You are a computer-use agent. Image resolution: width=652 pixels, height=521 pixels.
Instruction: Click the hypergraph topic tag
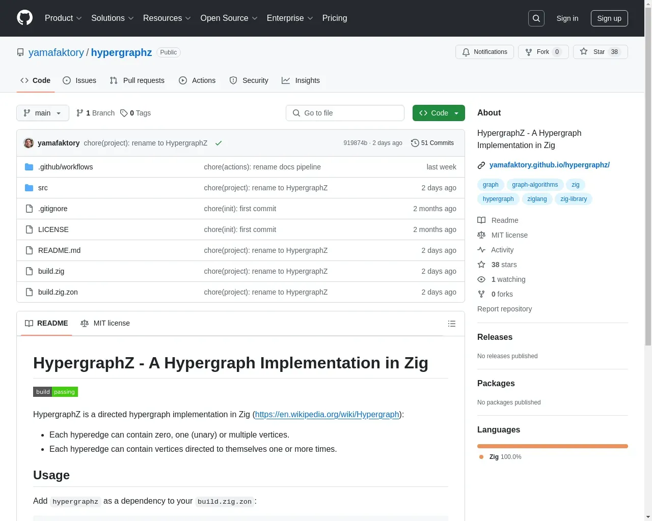pyautogui.click(x=498, y=199)
